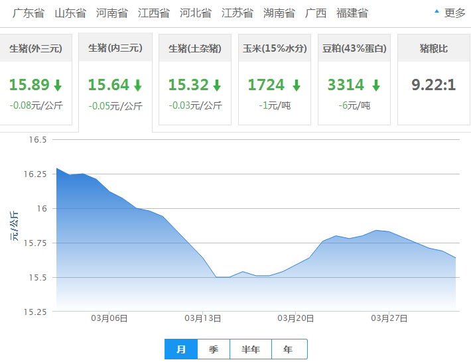
Task: Expand the 更多 provinces list
Action: coord(450,13)
